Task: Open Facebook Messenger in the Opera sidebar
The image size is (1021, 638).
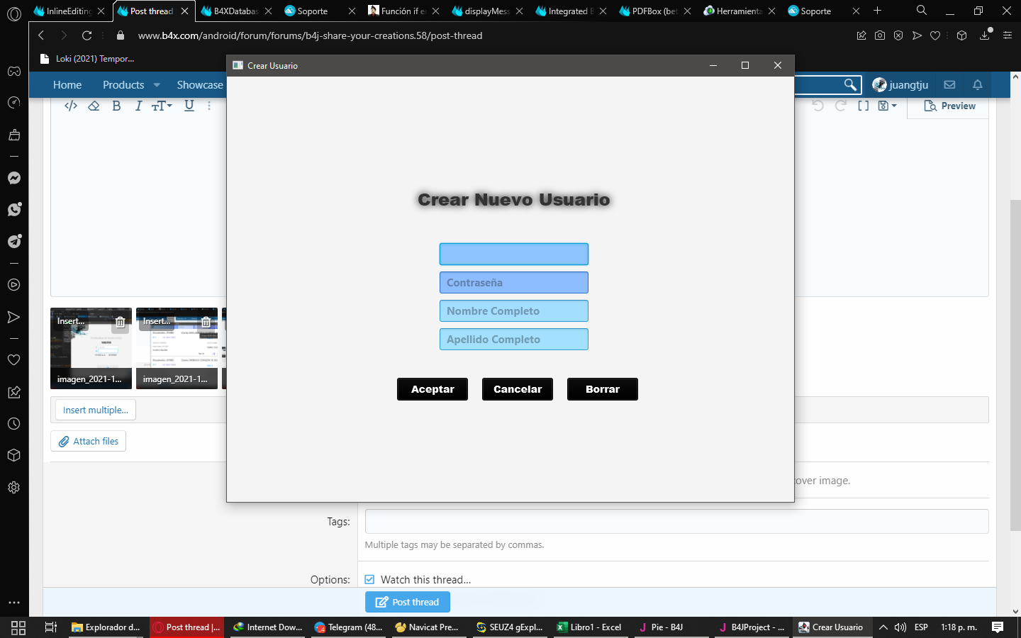Action: click(x=14, y=178)
